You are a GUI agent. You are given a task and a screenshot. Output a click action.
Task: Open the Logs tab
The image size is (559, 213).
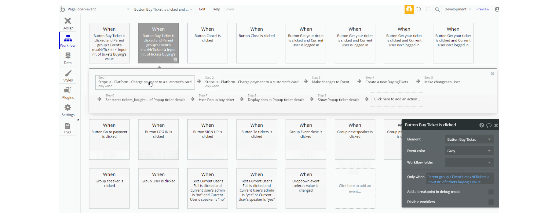click(x=68, y=128)
